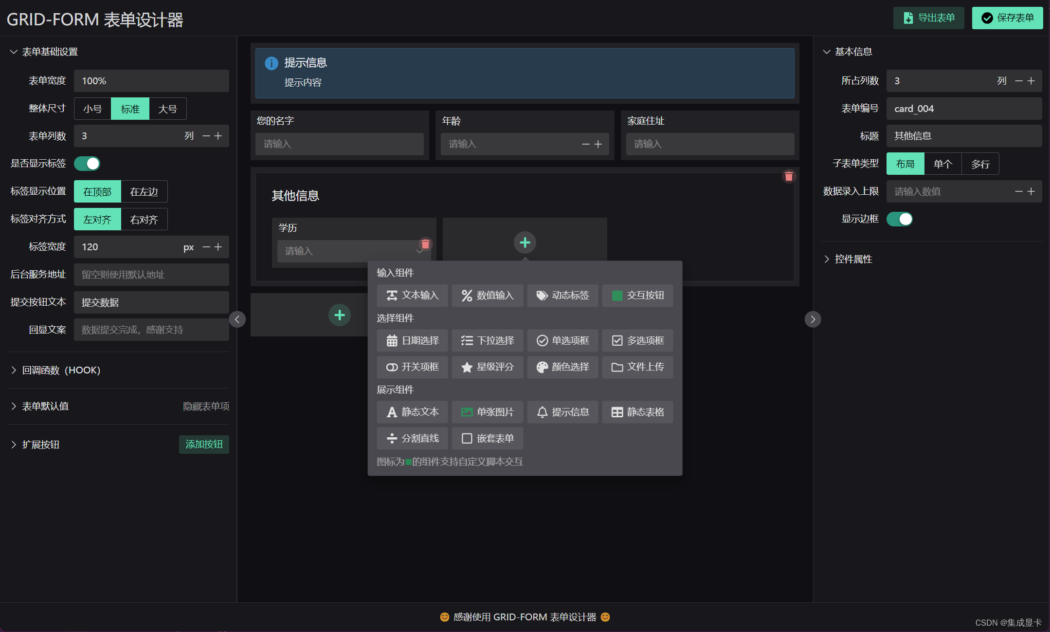Increase 标签宽度 with plus stepper
The height and width of the screenshot is (632, 1050).
tap(218, 247)
